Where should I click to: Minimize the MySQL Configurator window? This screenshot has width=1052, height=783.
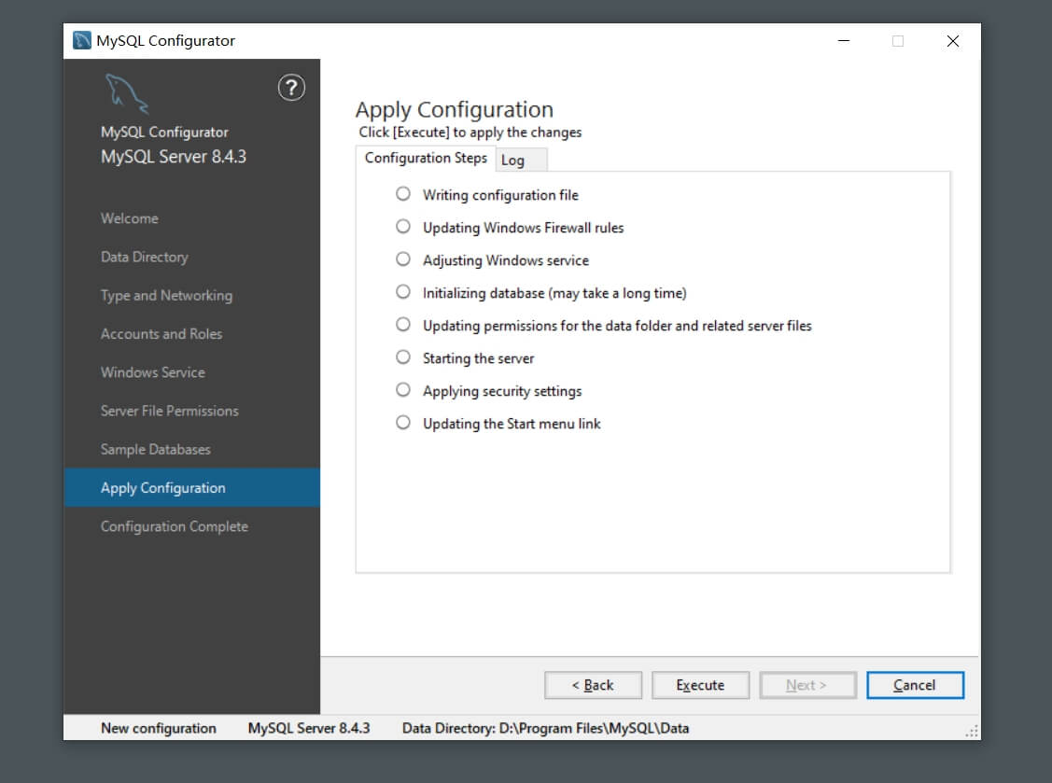click(844, 41)
